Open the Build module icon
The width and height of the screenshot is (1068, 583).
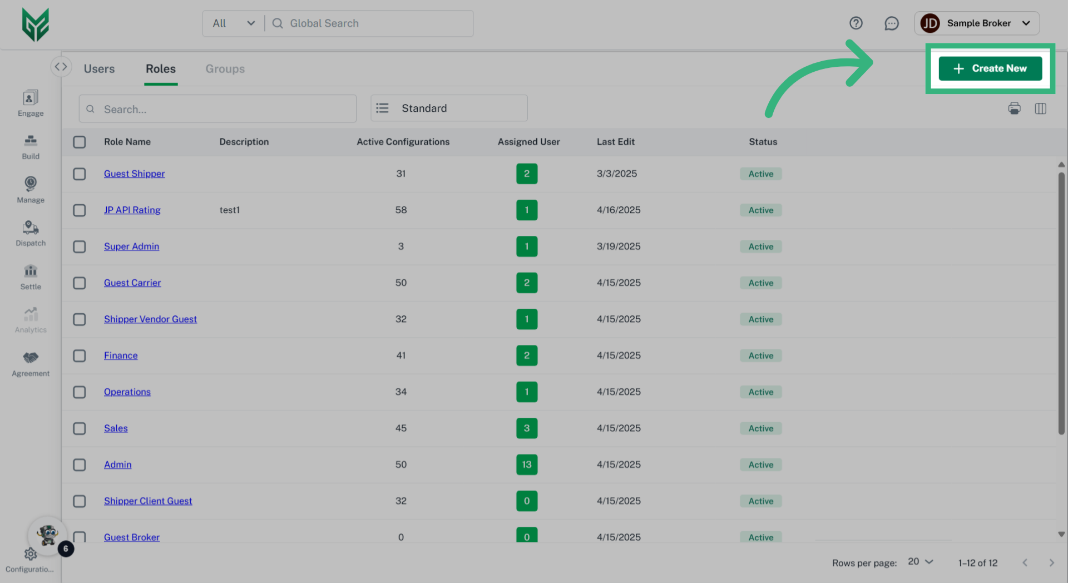[x=31, y=147]
